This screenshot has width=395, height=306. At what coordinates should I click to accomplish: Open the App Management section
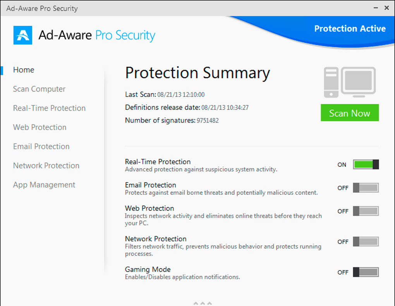44,185
